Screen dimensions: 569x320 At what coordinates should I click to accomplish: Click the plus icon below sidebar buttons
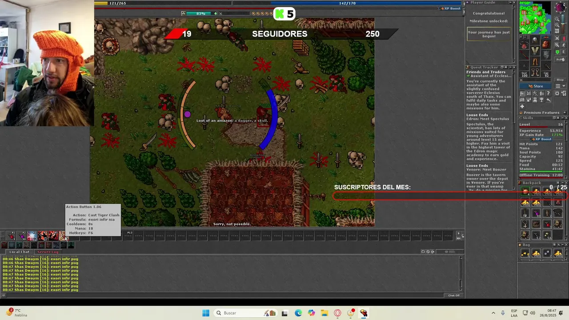pyautogui.click(x=522, y=106)
